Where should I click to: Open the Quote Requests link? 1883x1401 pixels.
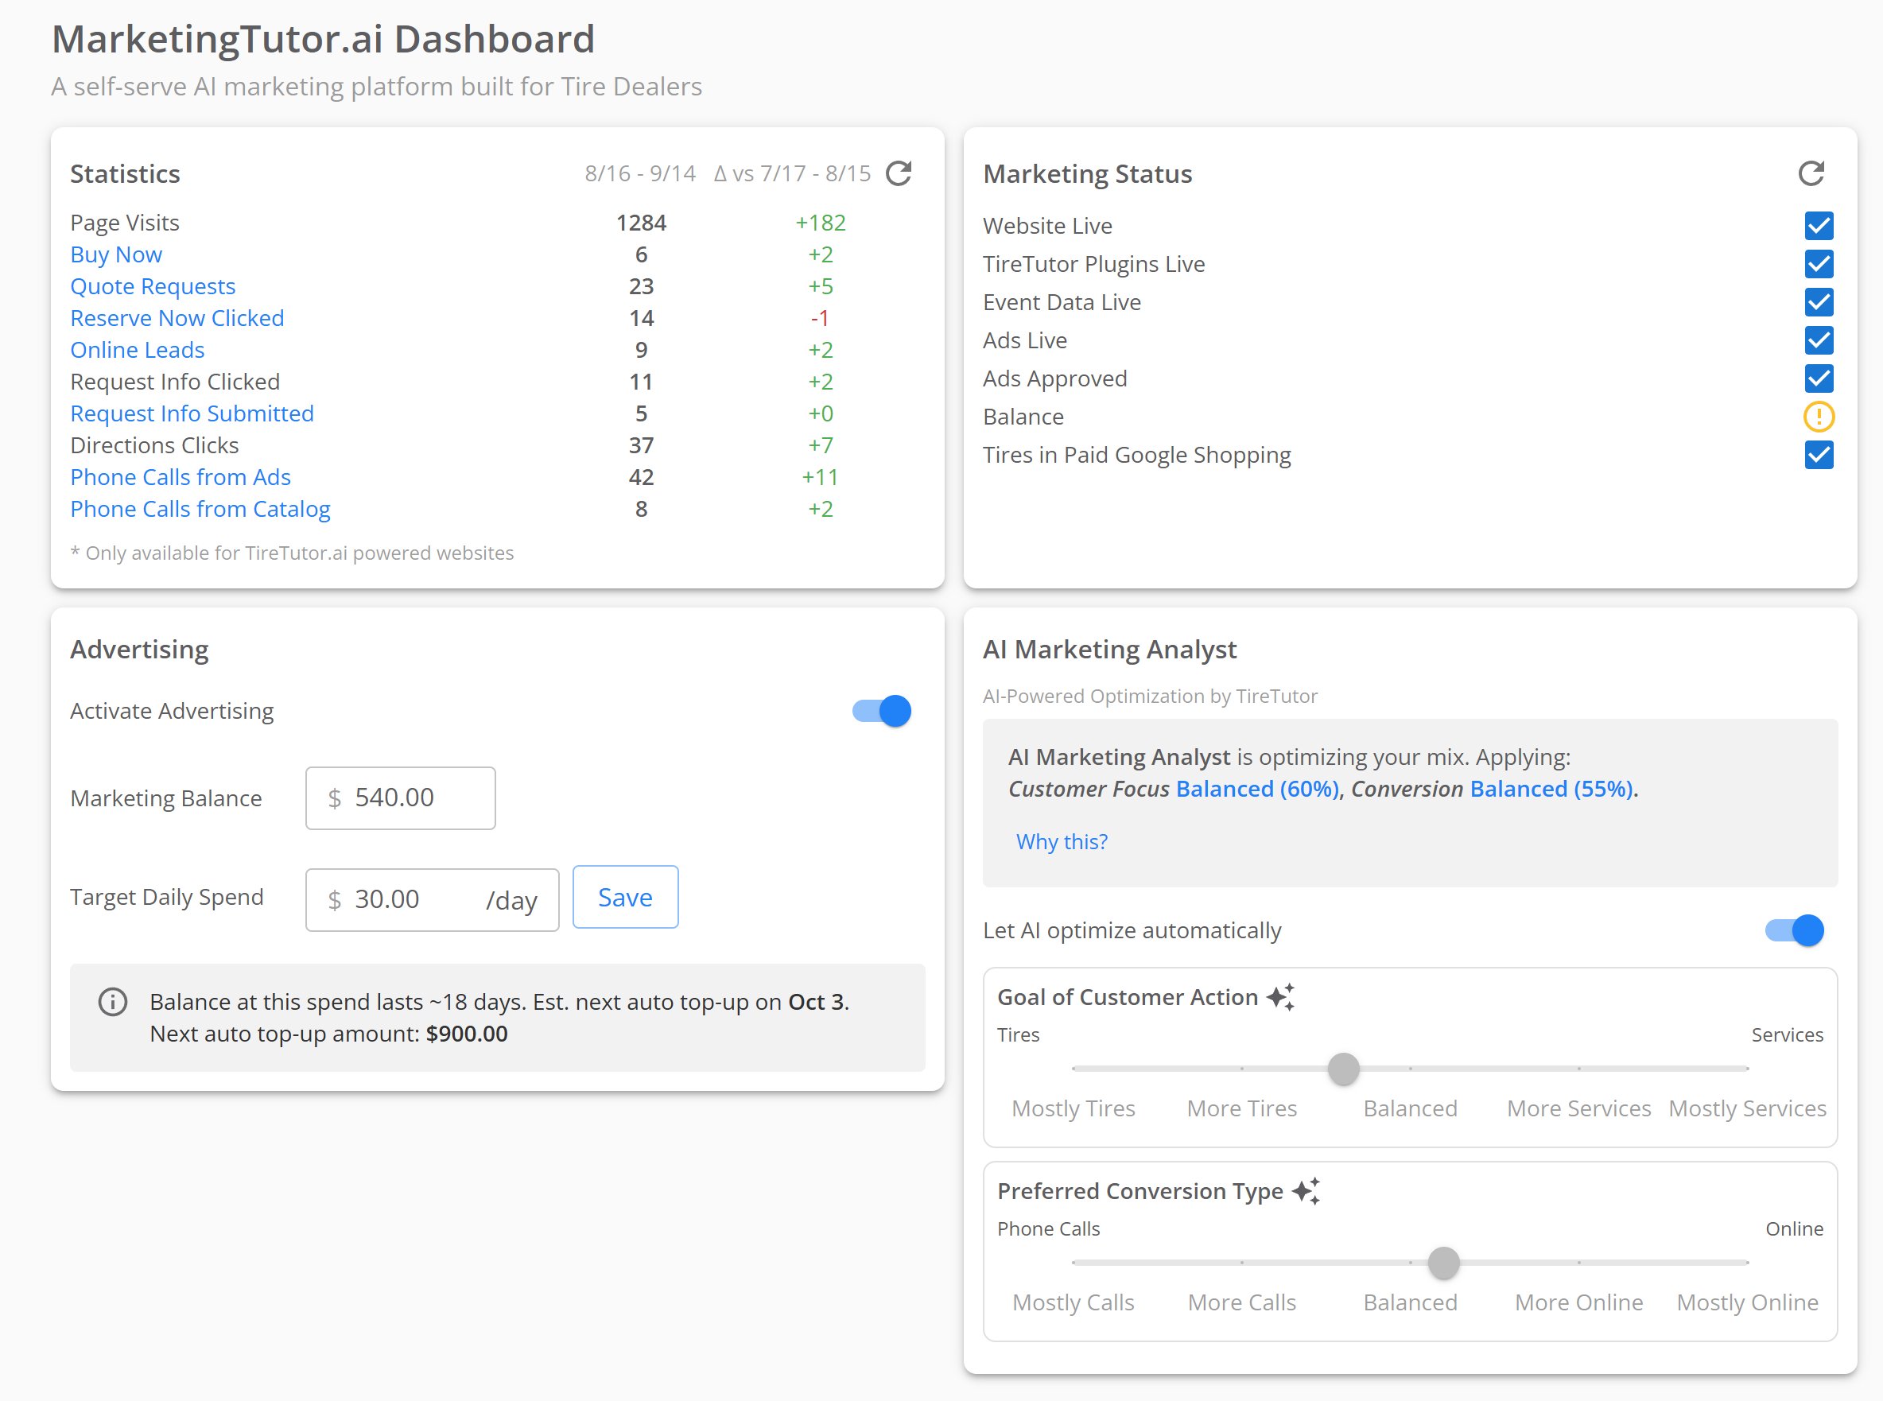153,287
